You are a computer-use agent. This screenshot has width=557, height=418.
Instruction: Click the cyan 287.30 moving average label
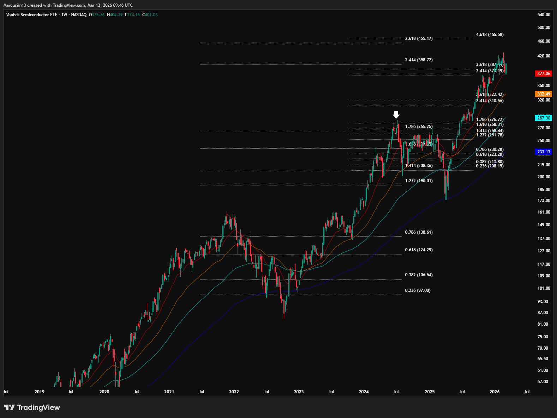[x=544, y=118]
